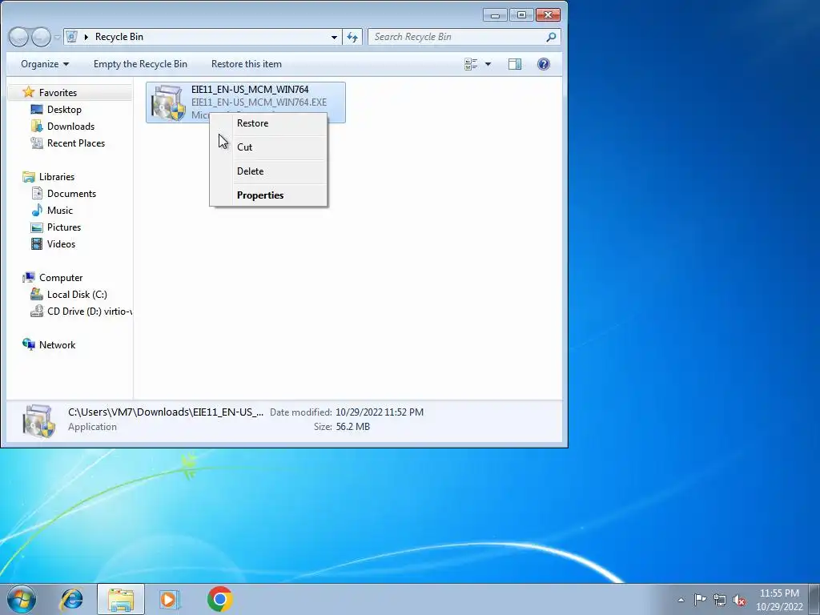
Task: Toggle the preview pane button
Action: [x=515, y=64]
